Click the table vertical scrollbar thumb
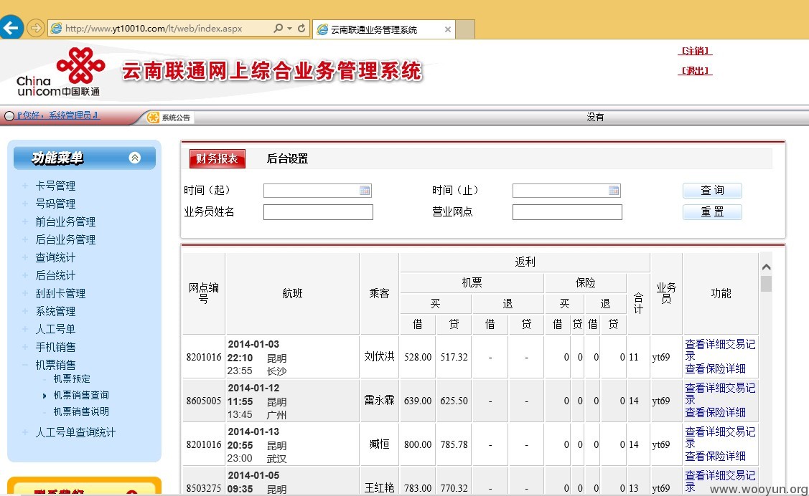This screenshot has height=496, width=809. (x=766, y=284)
